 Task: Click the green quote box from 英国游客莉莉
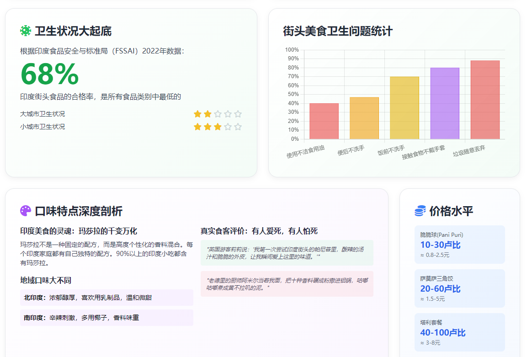287,253
